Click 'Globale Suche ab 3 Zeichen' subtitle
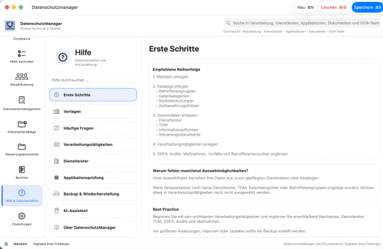The image size is (383, 249). (41, 29)
